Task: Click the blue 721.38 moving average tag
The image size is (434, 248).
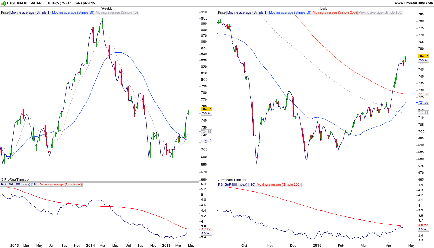Action: click(x=423, y=102)
